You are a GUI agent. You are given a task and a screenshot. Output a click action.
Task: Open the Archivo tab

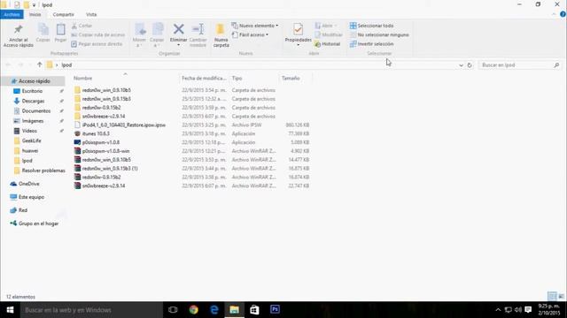pos(12,14)
